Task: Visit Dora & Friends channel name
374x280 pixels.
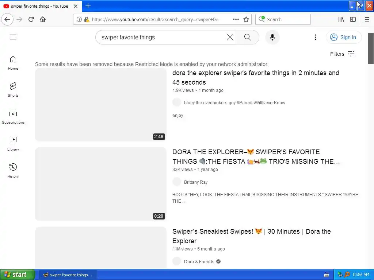Action: coord(199,261)
